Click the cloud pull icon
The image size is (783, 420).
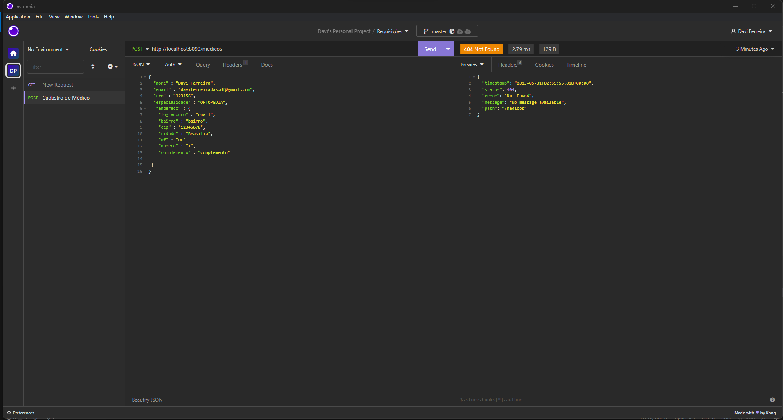point(460,31)
